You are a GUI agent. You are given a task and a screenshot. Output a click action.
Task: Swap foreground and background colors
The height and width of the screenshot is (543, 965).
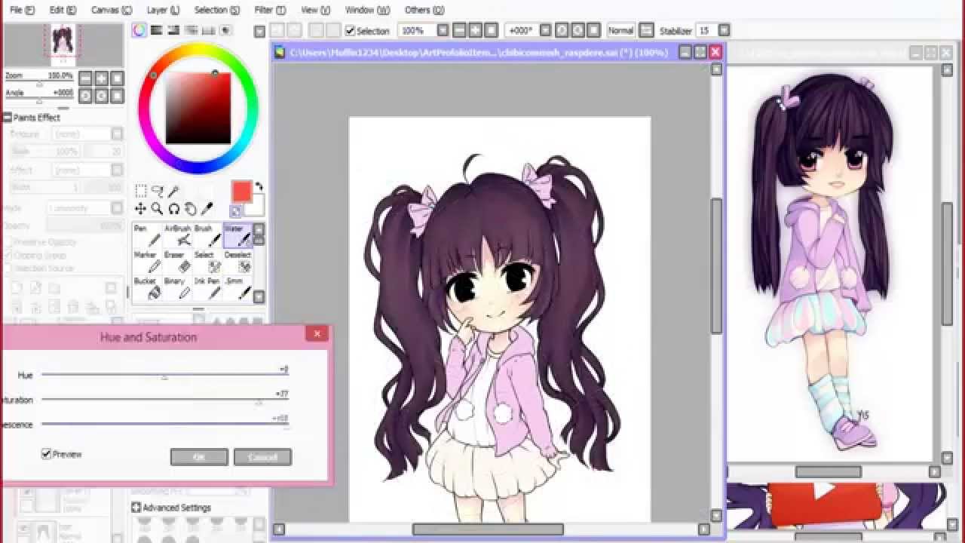259,186
